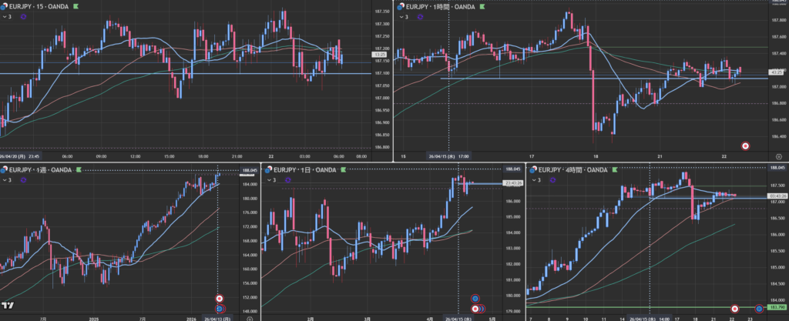Click the green flag on the 4時間 chart

[x=614, y=169]
